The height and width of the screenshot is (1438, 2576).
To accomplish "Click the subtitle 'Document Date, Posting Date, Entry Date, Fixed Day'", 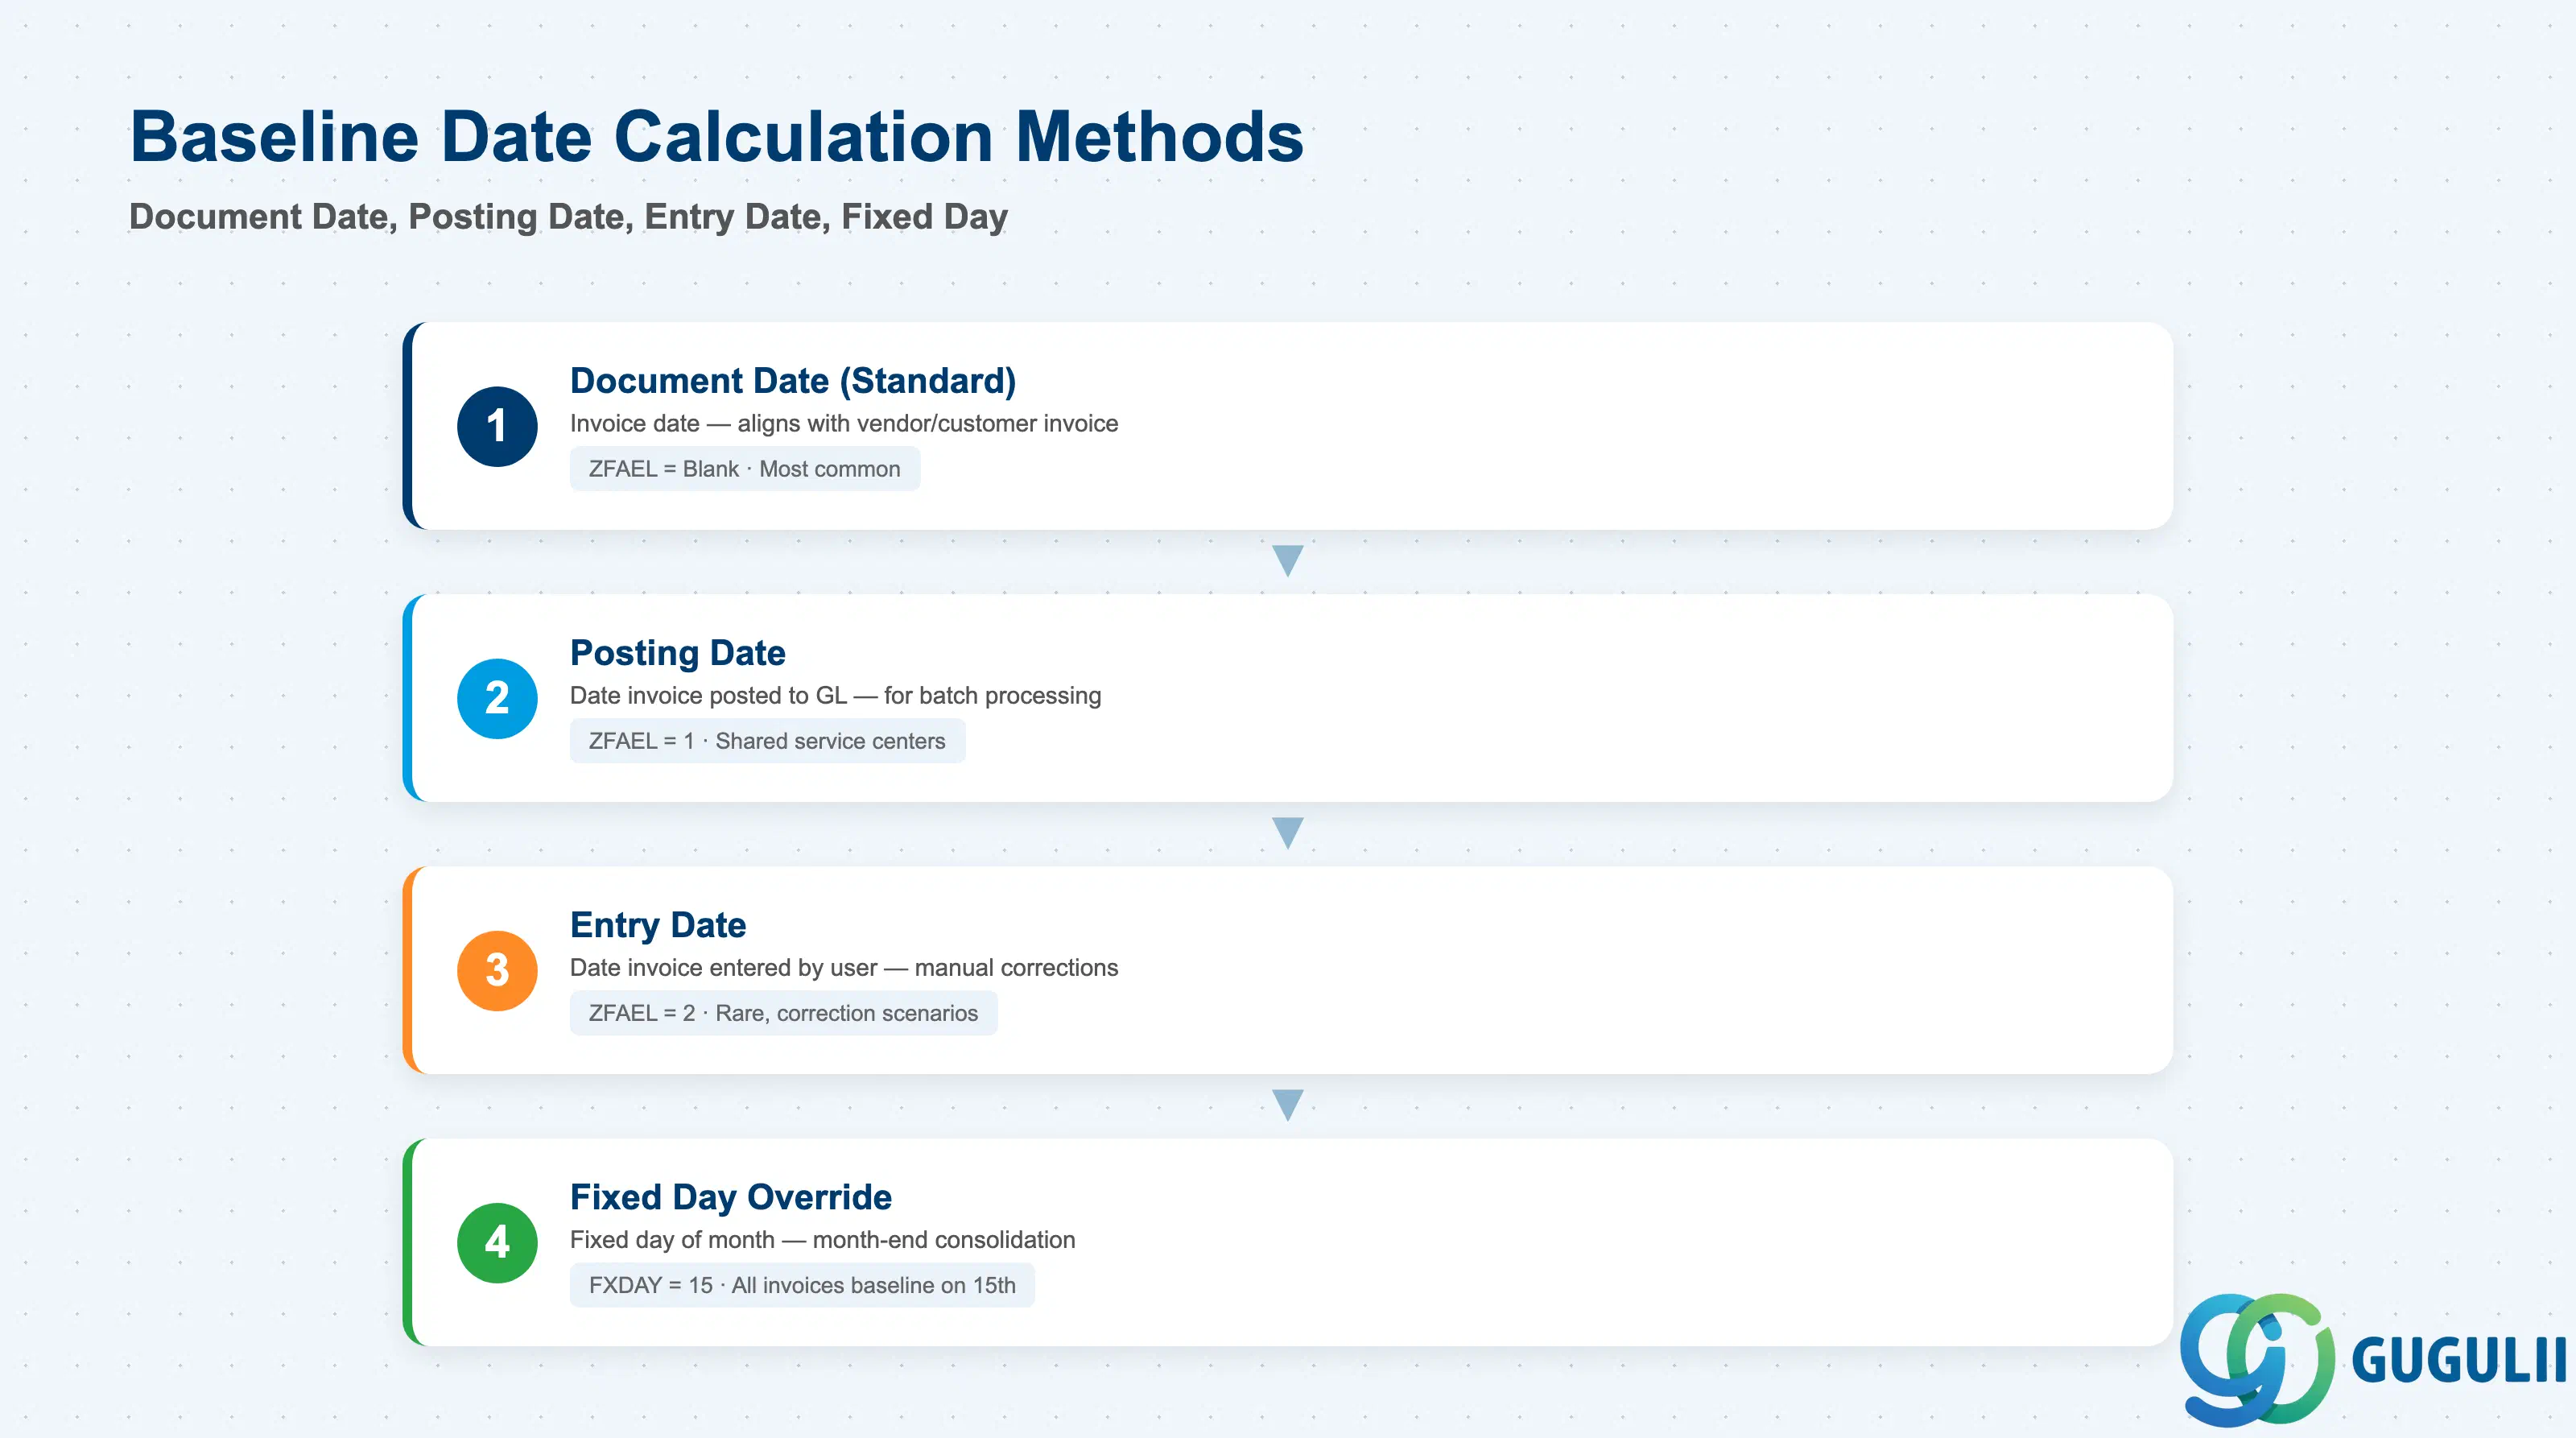I will [568, 216].
